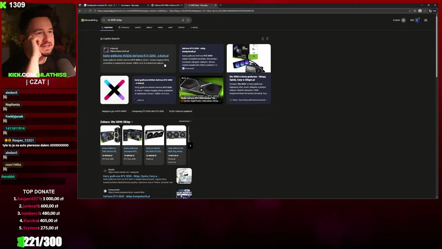Click price 12 390,00 zł in carousel

tap(151, 156)
